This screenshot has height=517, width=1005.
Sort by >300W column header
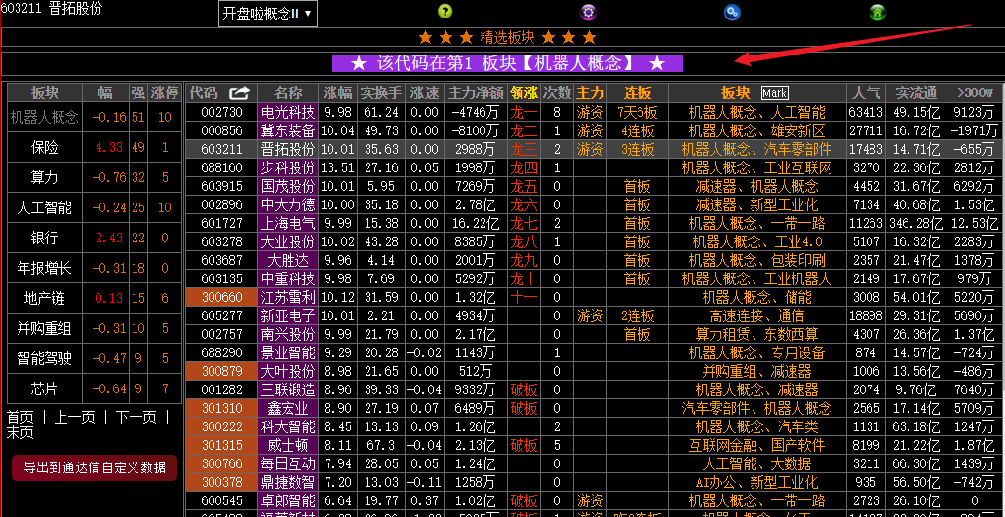pyautogui.click(x=975, y=92)
